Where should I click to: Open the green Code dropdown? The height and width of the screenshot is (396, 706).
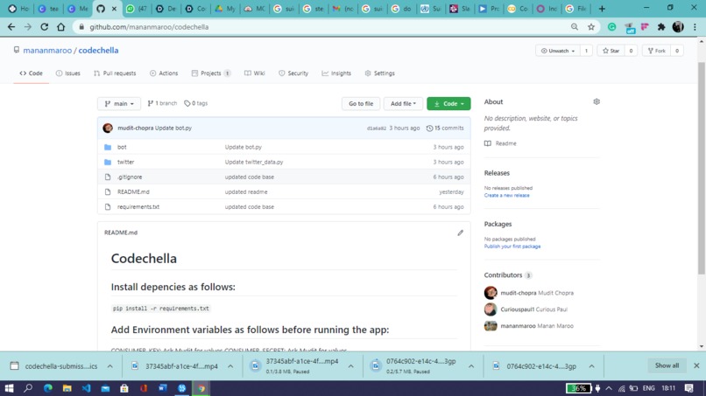tap(448, 103)
